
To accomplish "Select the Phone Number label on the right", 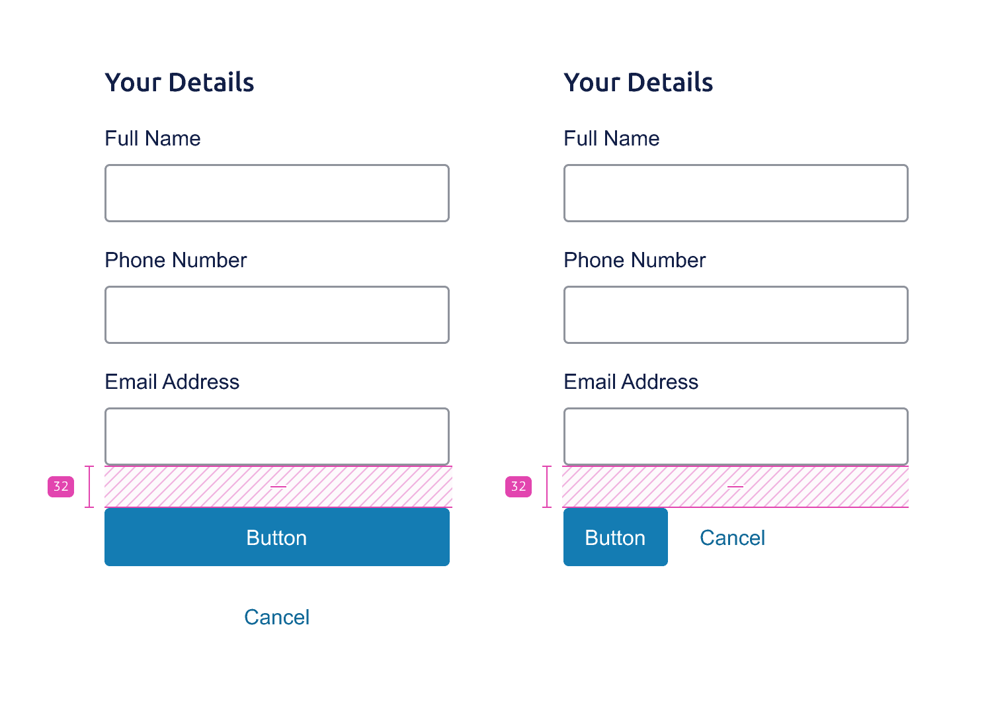I will [x=634, y=260].
